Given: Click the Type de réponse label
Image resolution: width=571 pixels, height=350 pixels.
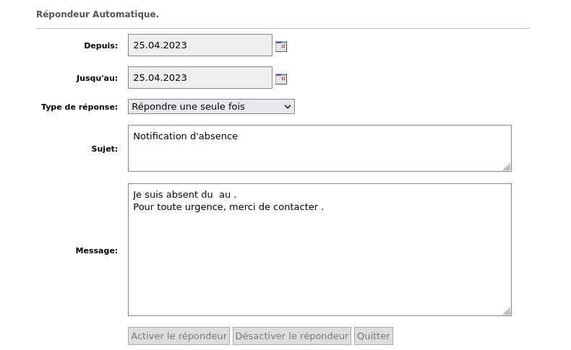Looking at the screenshot, I should coord(80,107).
